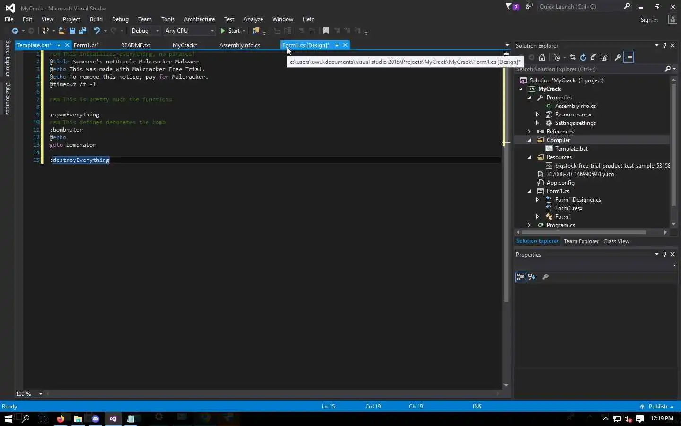
Task: Click the Solution Explorer horizontal scrollbar
Action: tap(585, 232)
